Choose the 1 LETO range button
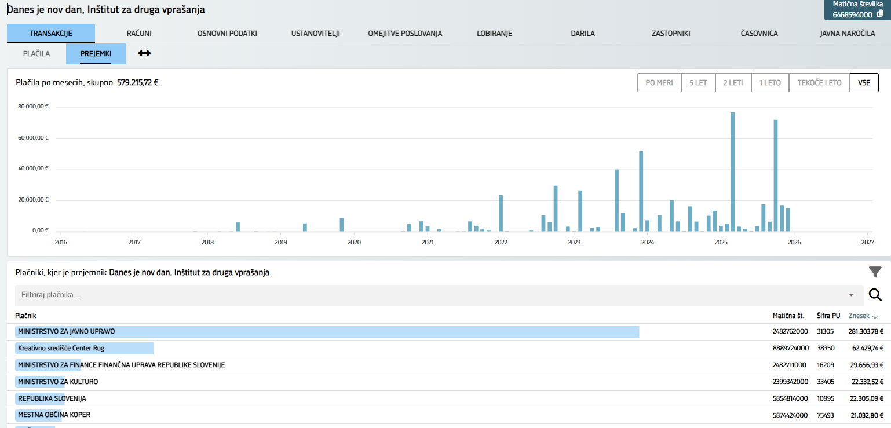Screen dimensions: 891x428 click(770, 83)
